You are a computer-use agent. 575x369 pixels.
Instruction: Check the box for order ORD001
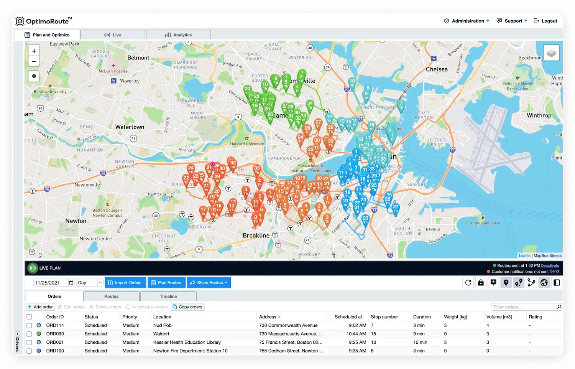click(x=29, y=342)
